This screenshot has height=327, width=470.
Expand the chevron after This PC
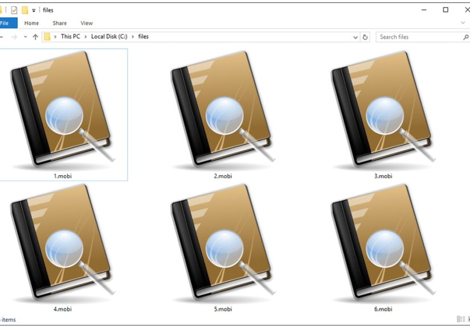85,37
